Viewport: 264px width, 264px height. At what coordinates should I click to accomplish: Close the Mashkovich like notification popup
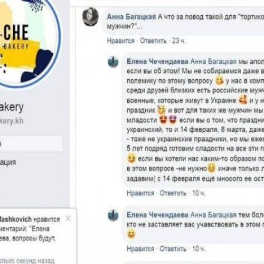tap(68, 219)
